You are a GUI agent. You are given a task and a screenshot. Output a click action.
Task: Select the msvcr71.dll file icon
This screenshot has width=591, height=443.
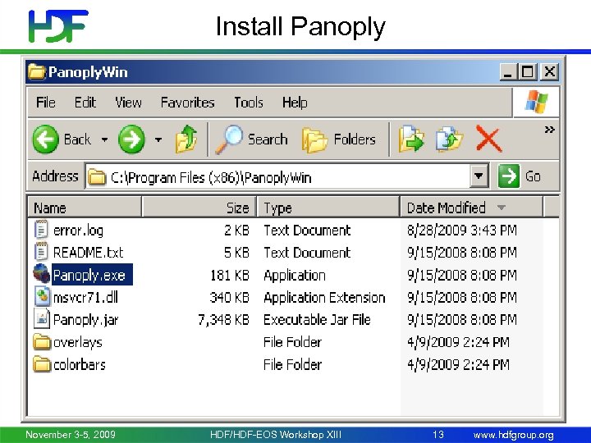[42, 296]
